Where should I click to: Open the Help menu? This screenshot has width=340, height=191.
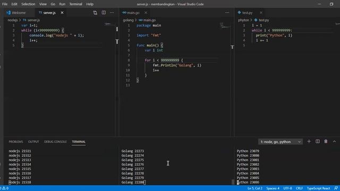(x=90, y=4)
